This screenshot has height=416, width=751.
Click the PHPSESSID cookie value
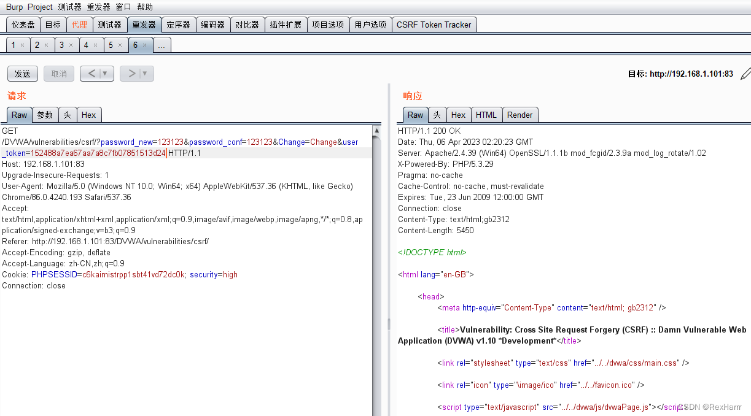point(134,274)
